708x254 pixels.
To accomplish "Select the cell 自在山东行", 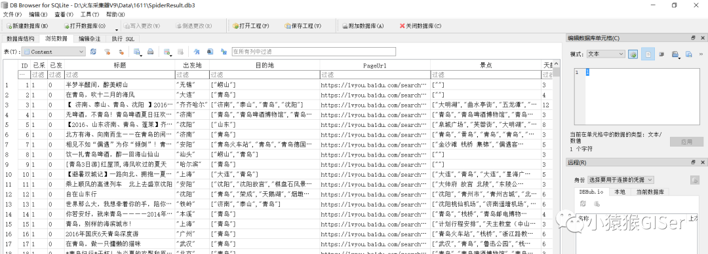I will tap(120, 194).
